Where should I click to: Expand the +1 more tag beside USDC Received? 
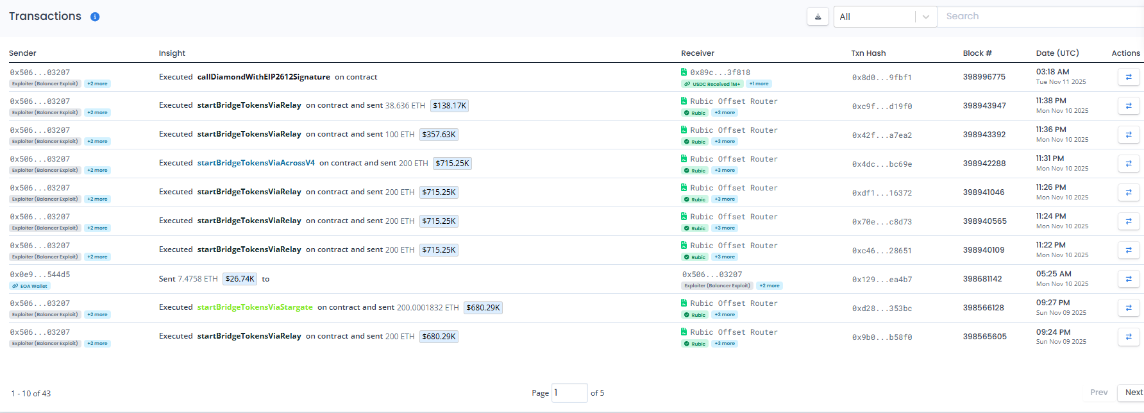[759, 84]
